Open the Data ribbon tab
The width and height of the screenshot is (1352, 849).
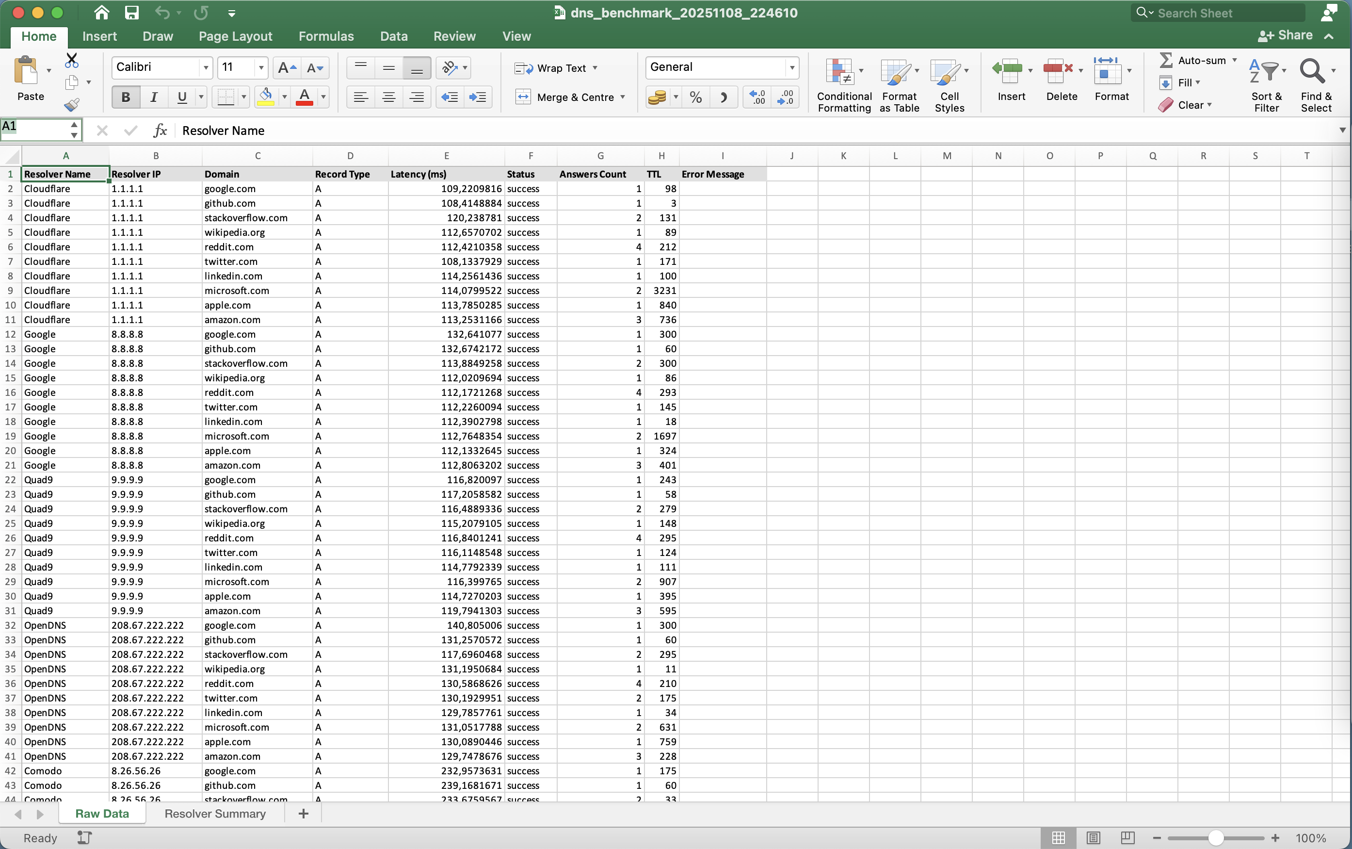(x=393, y=36)
